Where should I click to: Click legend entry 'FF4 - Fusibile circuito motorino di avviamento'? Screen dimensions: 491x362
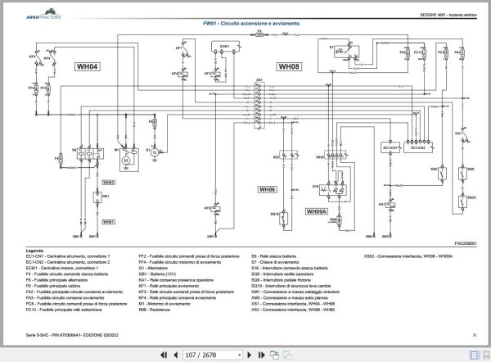180,262
